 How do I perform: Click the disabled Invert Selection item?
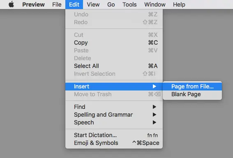click(114, 74)
